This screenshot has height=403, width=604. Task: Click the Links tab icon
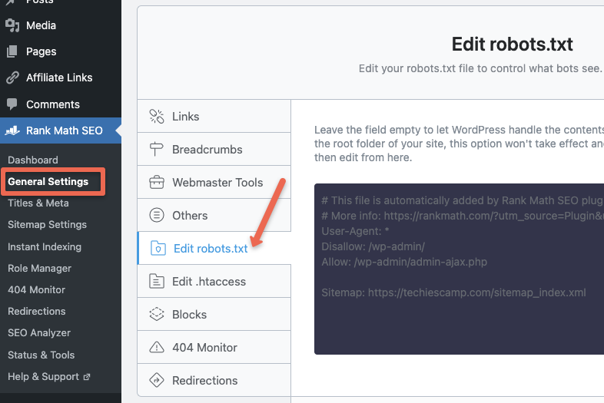[157, 116]
